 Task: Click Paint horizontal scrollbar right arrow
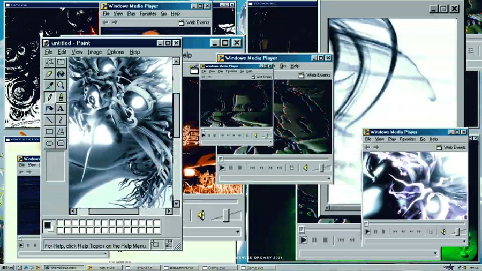(169, 211)
